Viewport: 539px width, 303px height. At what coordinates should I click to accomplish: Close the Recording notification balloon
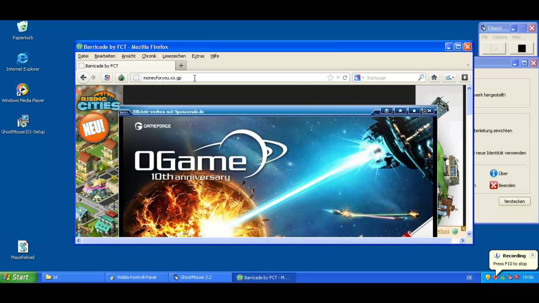pyautogui.click(x=532, y=255)
